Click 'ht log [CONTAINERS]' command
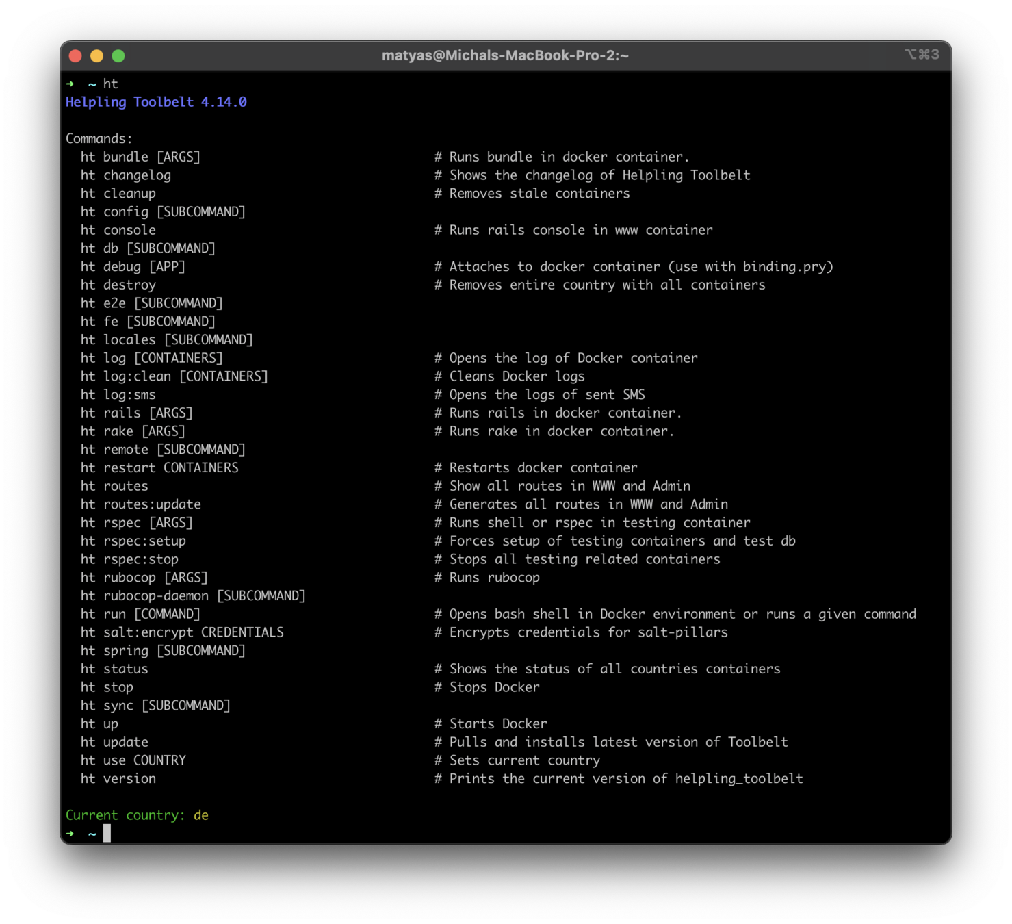 [152, 358]
